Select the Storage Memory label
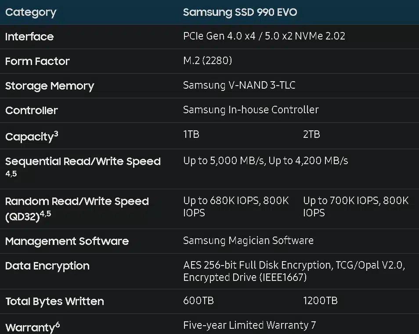Viewport: 419px width, 334px height. (x=50, y=86)
